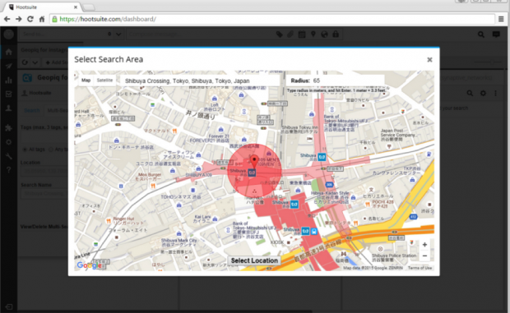The width and height of the screenshot is (510, 313).
Task: Open the Help question mark icon
Action: [9, 170]
